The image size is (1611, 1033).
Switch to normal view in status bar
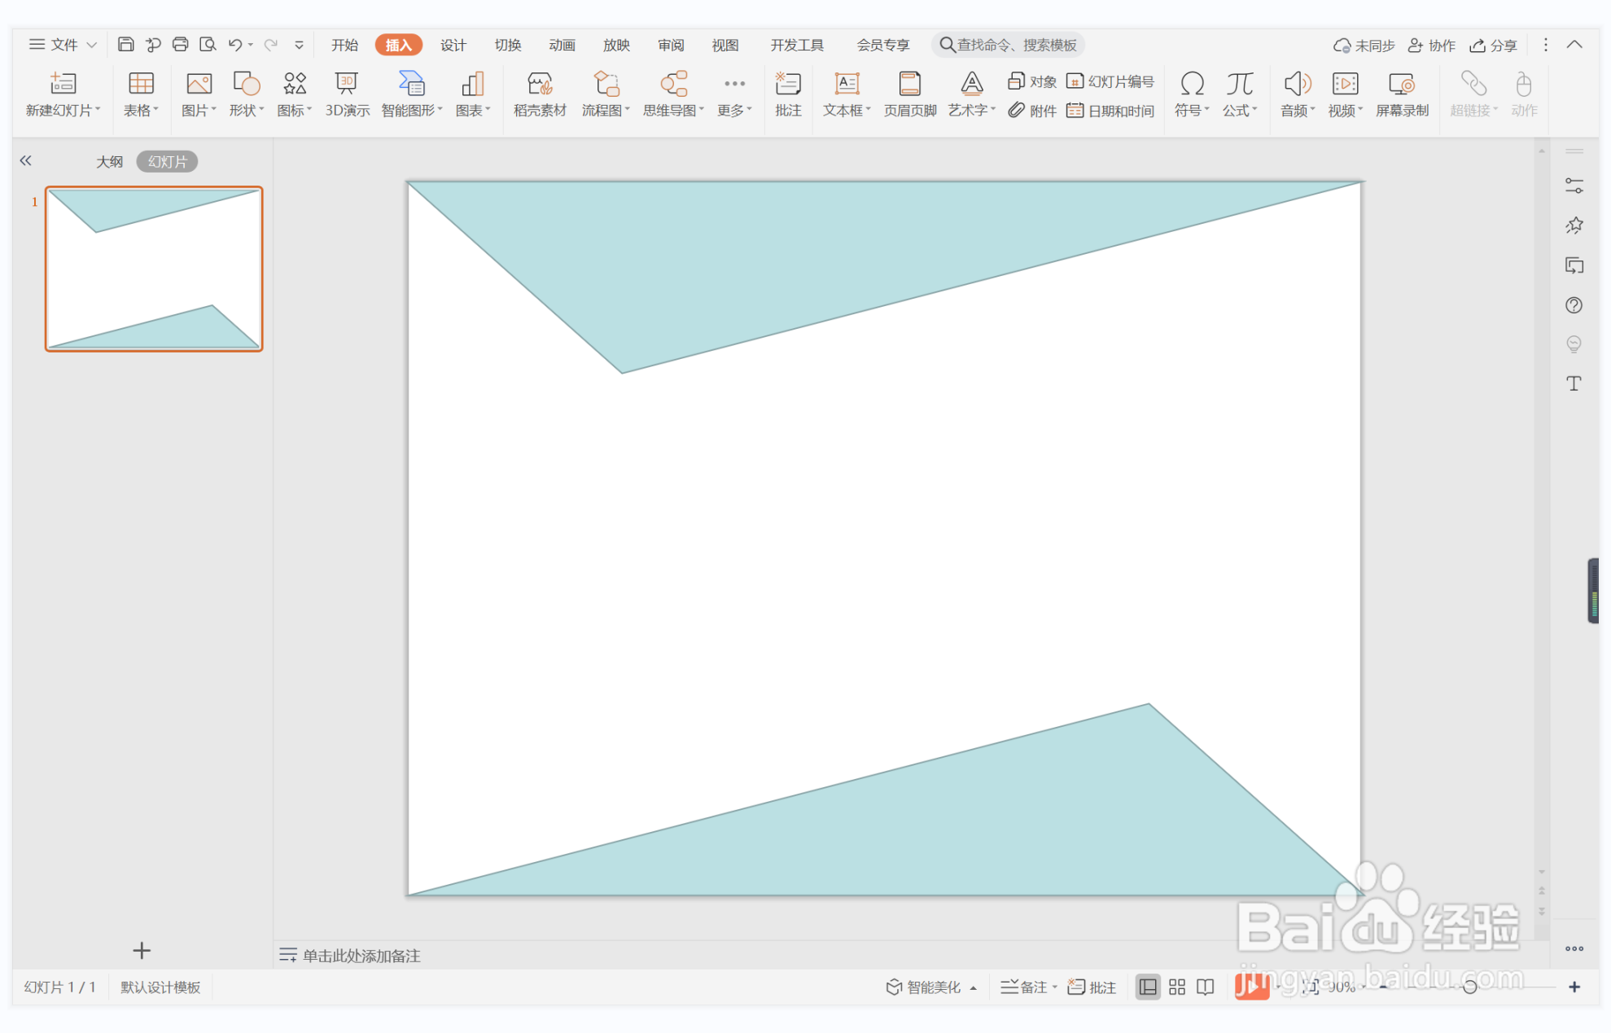click(1148, 987)
